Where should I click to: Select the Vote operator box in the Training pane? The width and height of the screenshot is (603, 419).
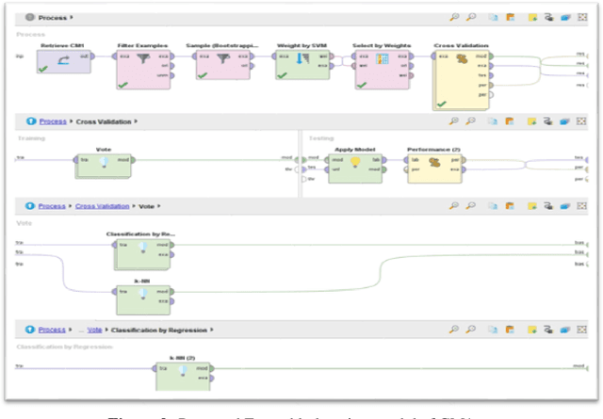point(104,166)
